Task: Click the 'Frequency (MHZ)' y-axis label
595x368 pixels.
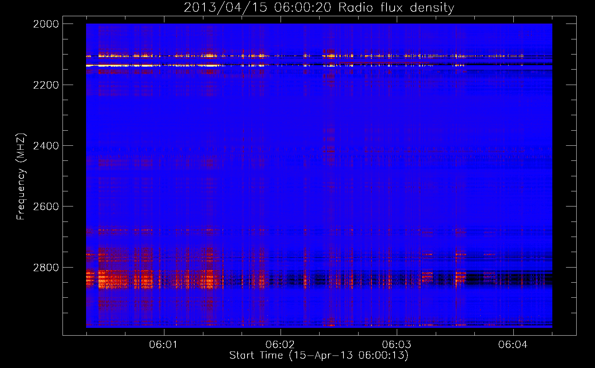Action: click(x=21, y=177)
